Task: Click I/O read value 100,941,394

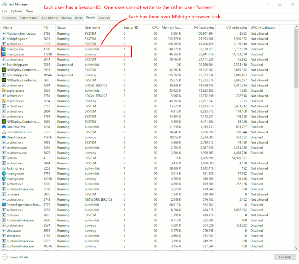Action: (205, 33)
